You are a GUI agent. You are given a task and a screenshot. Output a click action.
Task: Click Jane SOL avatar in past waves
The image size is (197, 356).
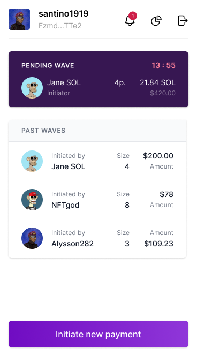pos(32,161)
